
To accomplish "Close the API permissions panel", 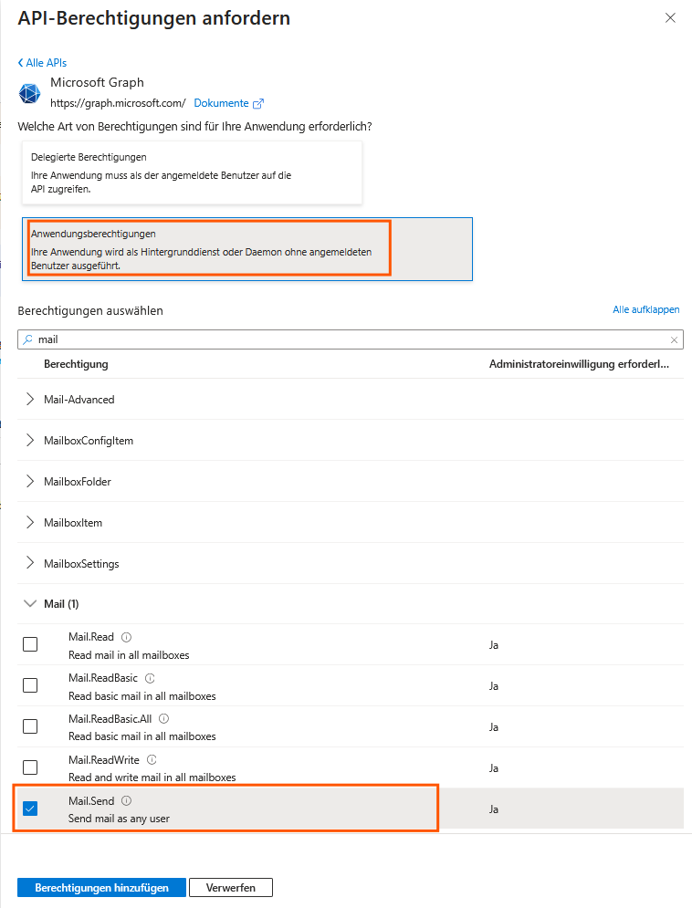I will pyautogui.click(x=671, y=18).
